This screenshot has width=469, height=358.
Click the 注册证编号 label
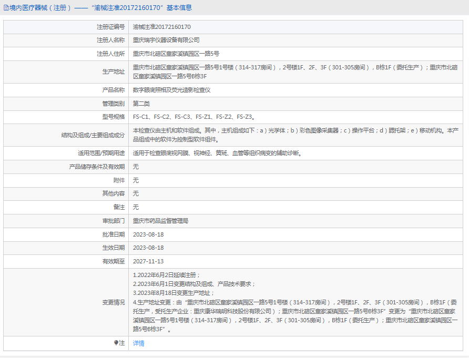point(110,27)
